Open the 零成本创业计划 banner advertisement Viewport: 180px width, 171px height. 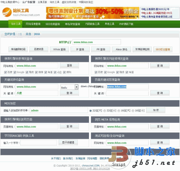(x=93, y=13)
